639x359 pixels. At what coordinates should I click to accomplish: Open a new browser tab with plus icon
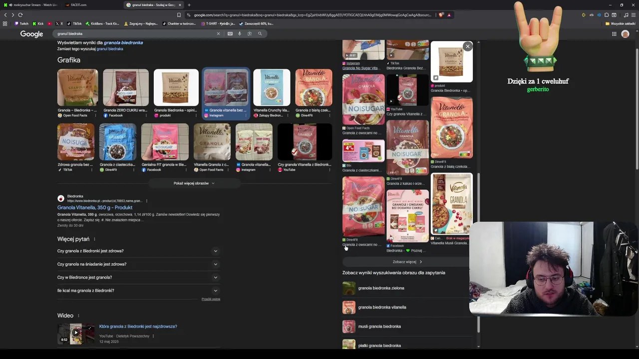tap(189, 5)
